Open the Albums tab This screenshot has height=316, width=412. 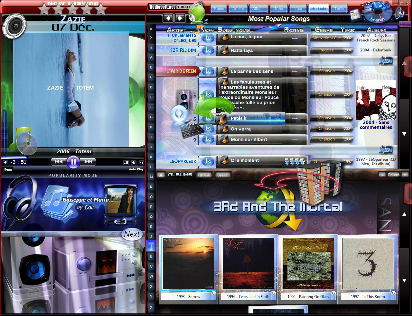259,9
